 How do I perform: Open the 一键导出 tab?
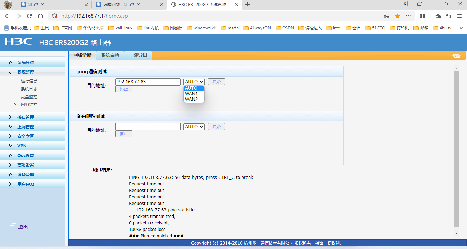138,55
